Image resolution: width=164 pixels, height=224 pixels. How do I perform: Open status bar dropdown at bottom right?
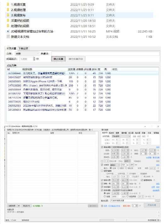click(159, 220)
